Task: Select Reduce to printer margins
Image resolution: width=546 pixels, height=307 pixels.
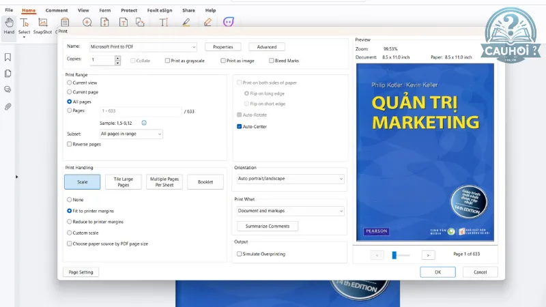Action: pos(70,222)
